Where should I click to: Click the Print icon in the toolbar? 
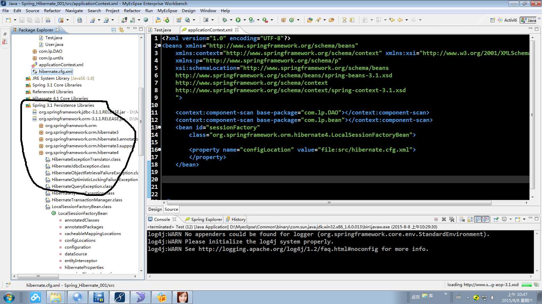pyautogui.click(x=37, y=20)
